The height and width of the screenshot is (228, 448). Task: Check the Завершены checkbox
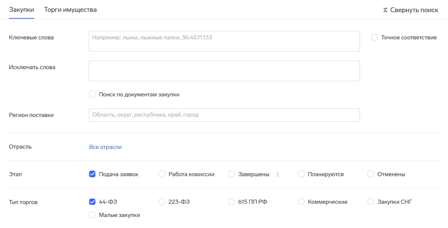(232, 174)
